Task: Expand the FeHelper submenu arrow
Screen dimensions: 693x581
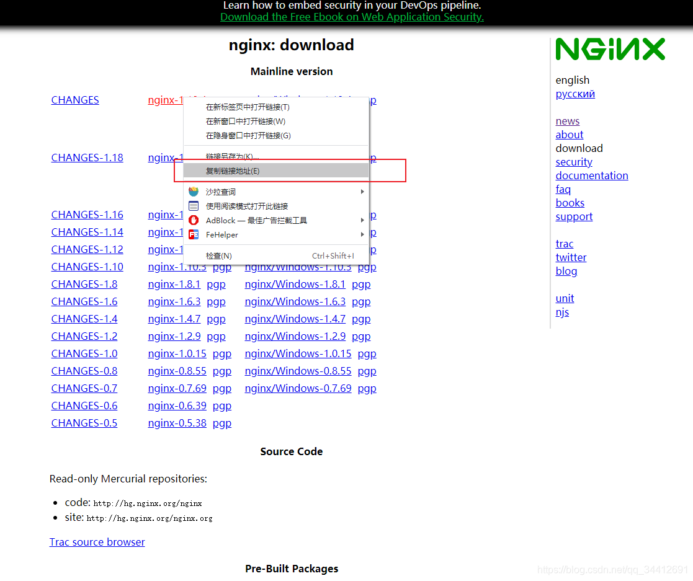Action: coord(362,234)
